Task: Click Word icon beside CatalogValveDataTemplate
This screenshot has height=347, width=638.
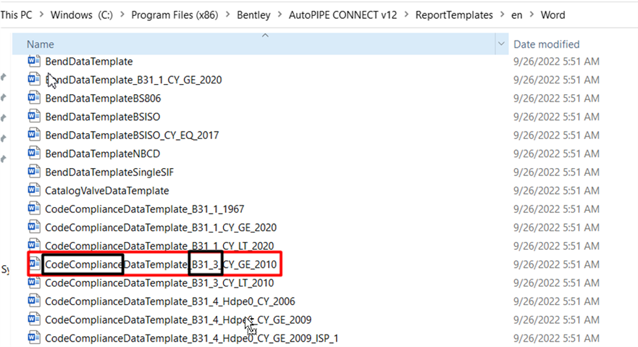Action: point(34,190)
